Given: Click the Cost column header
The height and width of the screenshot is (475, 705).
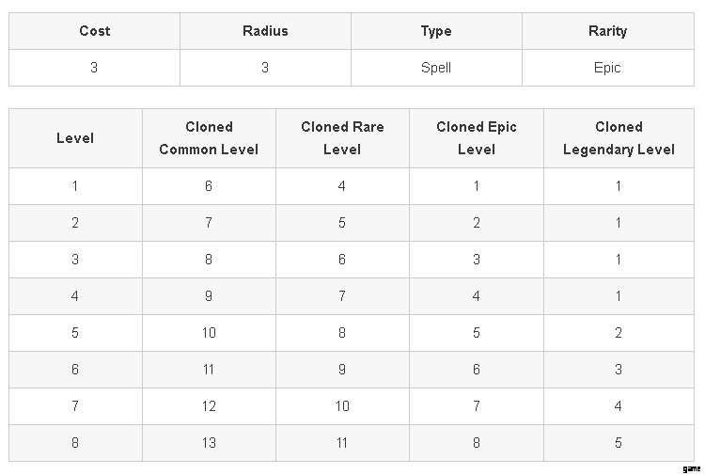Looking at the screenshot, I should [94, 31].
